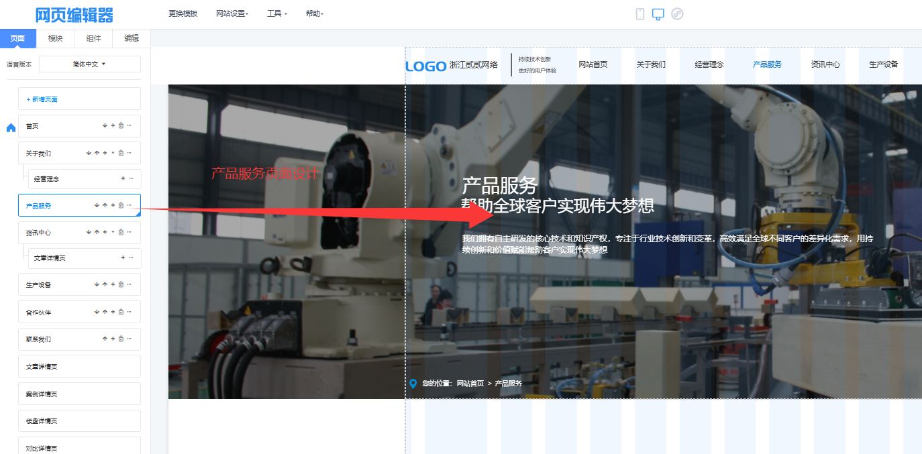The image size is (922, 454).
Task: Delete 联系我们 page with trash icon
Action: 121,339
